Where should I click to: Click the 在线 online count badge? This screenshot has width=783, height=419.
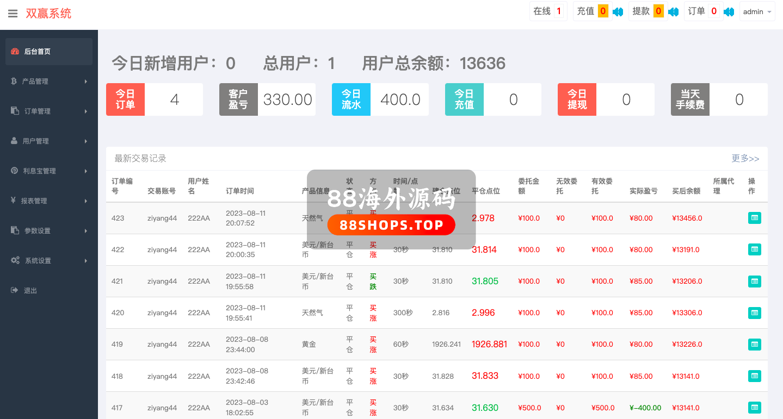coord(558,11)
